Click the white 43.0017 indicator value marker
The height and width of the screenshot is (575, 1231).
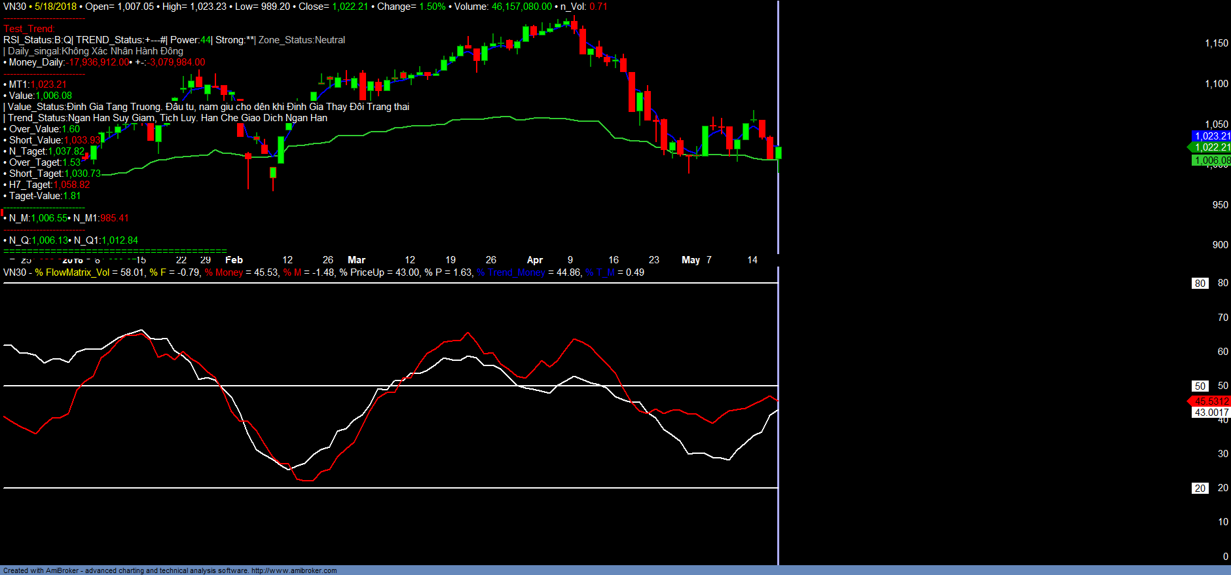pos(1211,413)
